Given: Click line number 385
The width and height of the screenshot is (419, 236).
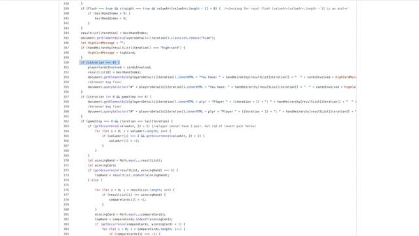Looking at the screenshot, I should 66,234.
